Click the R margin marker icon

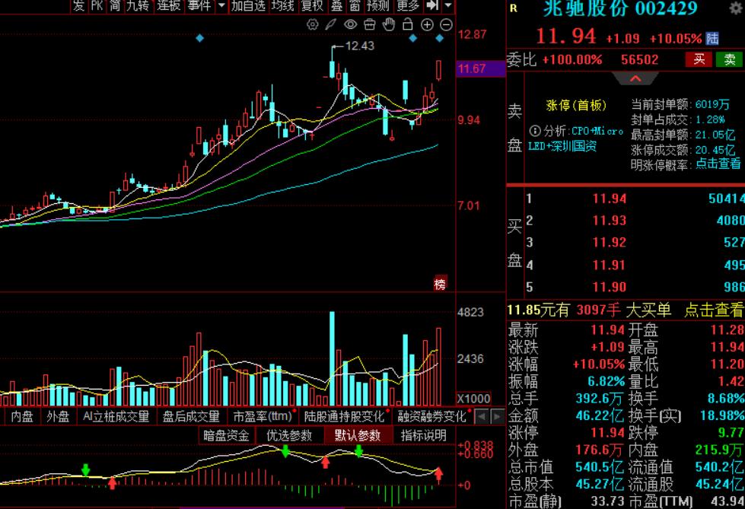513,8
